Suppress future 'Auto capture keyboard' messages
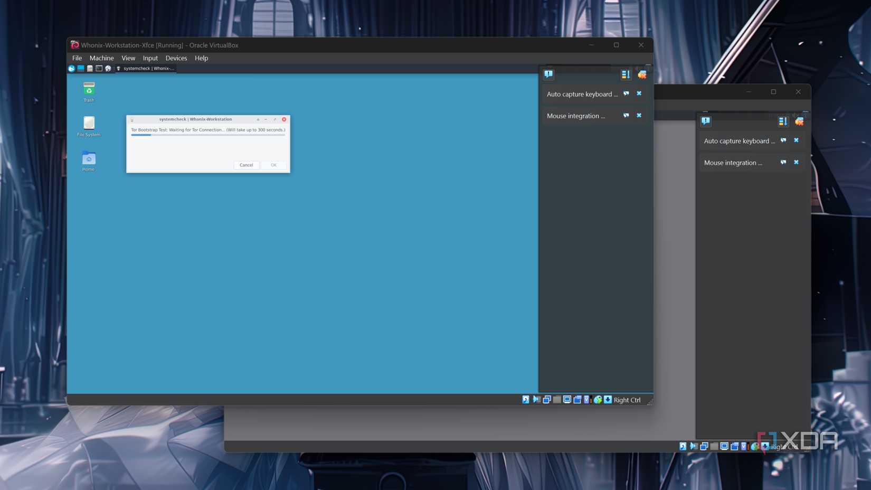871x490 pixels. pyautogui.click(x=626, y=93)
